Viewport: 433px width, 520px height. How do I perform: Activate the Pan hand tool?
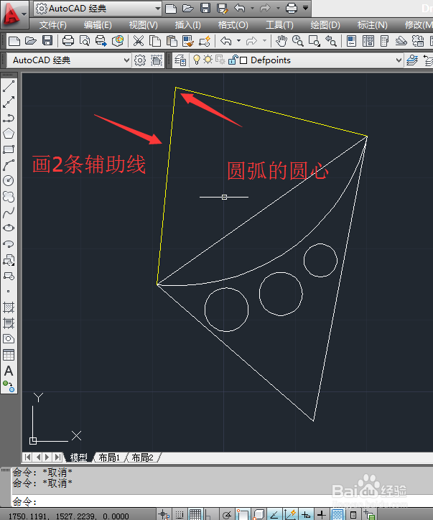[x=281, y=41]
